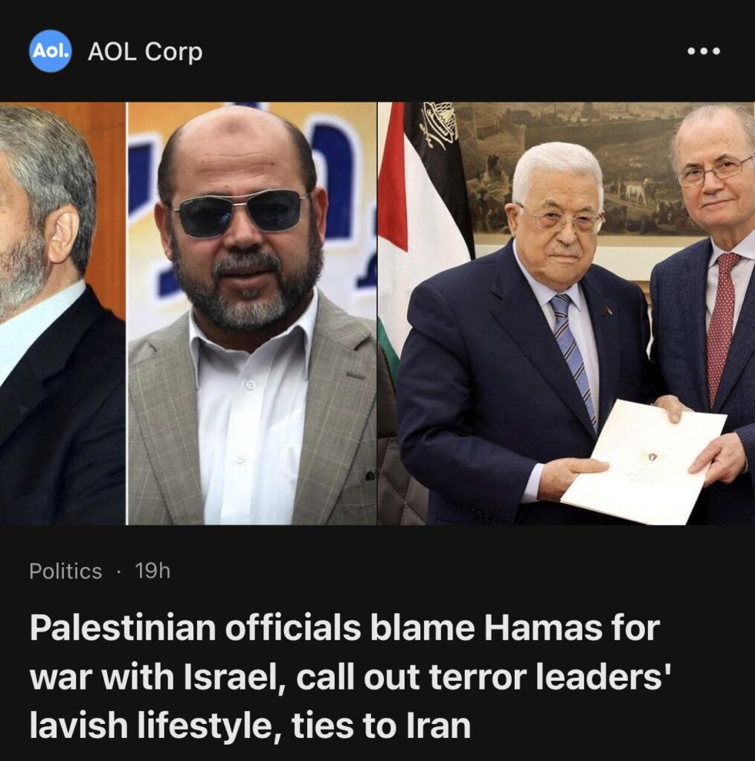
Task: Click the word Israel in the headline
Action: coord(236,676)
